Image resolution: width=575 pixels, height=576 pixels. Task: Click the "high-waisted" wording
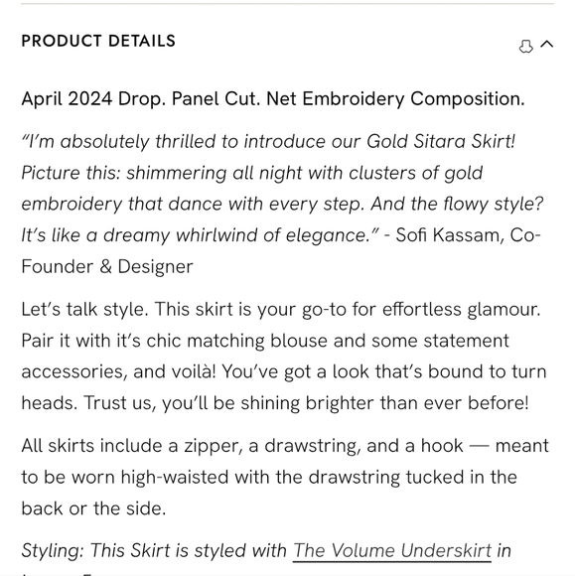175,477
